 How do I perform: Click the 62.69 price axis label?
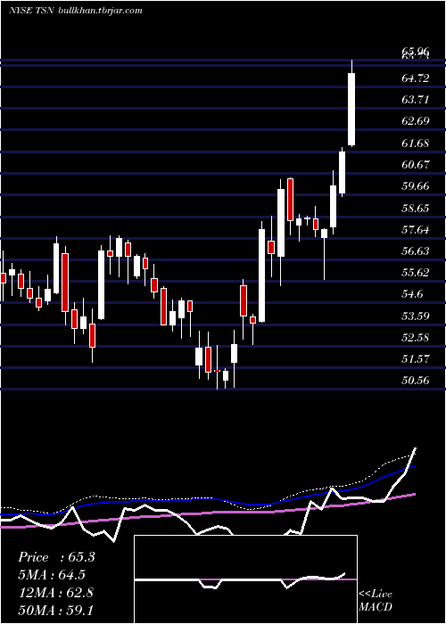(x=416, y=121)
